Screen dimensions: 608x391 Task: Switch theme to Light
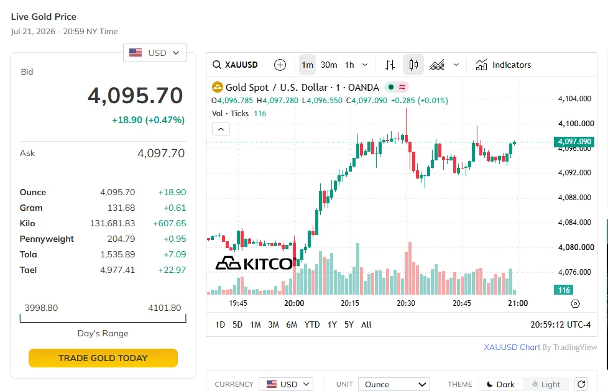[x=546, y=384]
